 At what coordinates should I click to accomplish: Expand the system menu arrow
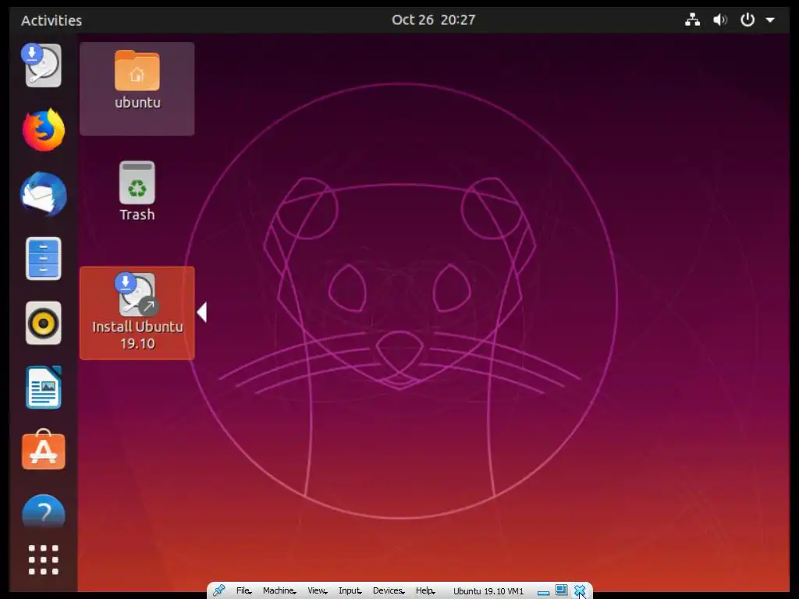[770, 20]
